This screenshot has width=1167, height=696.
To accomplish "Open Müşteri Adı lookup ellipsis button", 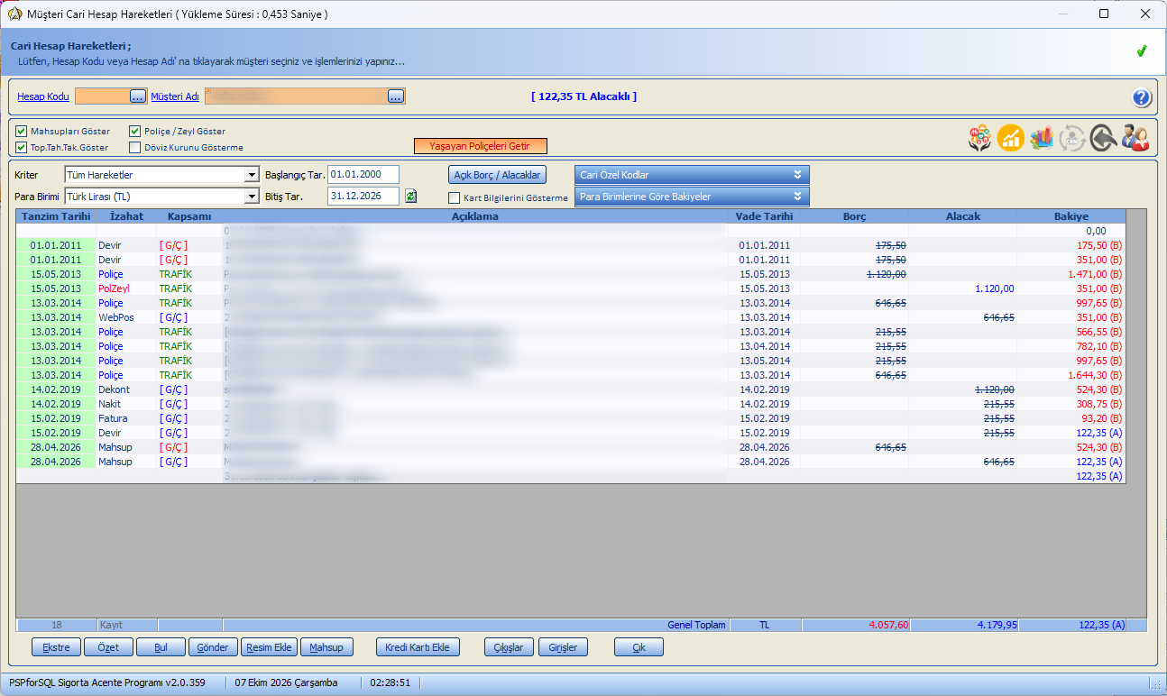I will [x=396, y=96].
